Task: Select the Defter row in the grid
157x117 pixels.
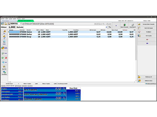Action: [72, 34]
